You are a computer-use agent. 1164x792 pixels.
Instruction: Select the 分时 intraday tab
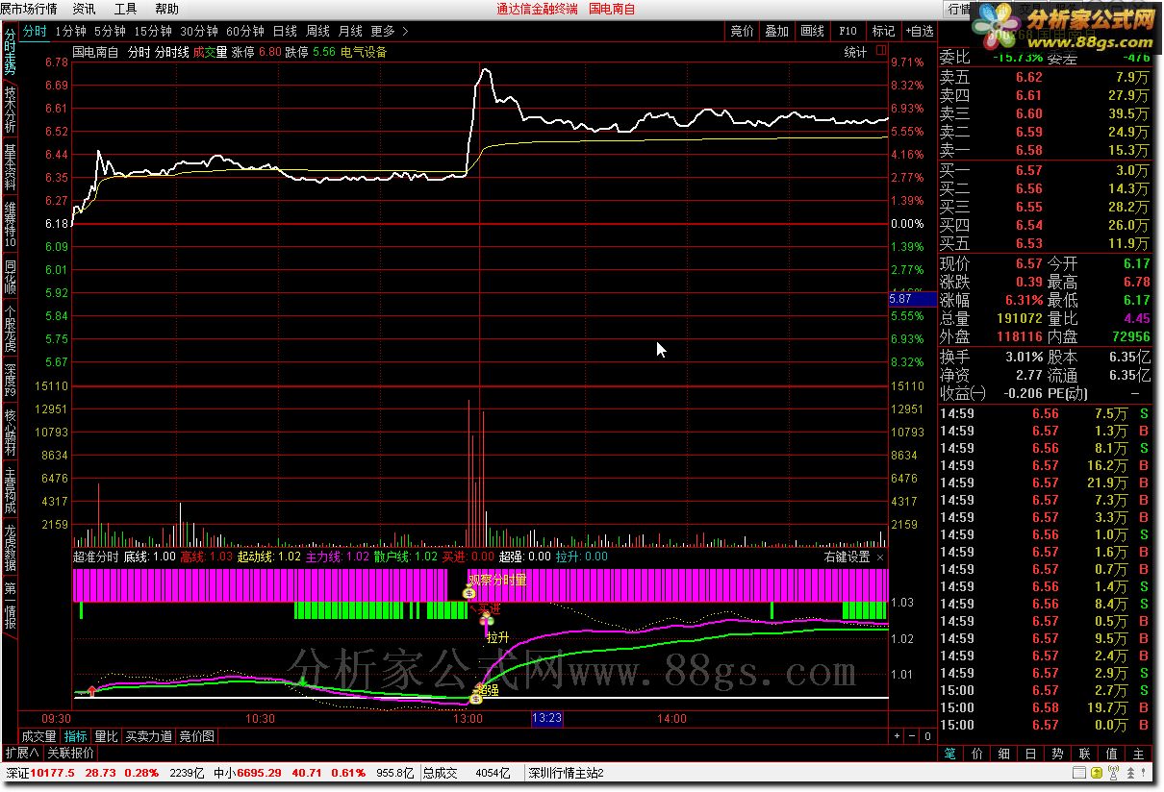click(35, 31)
